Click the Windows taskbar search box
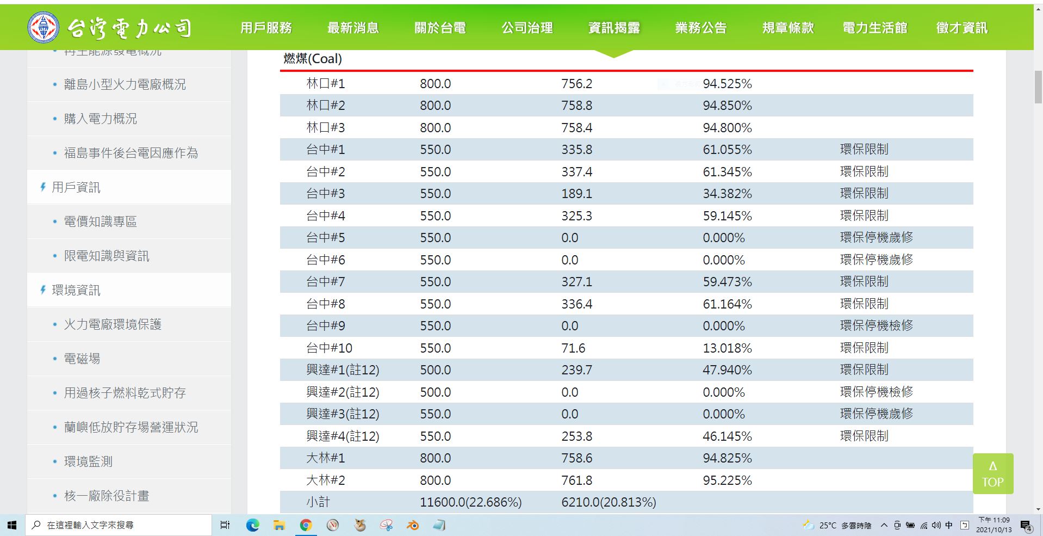The width and height of the screenshot is (1043, 536). pos(119,525)
